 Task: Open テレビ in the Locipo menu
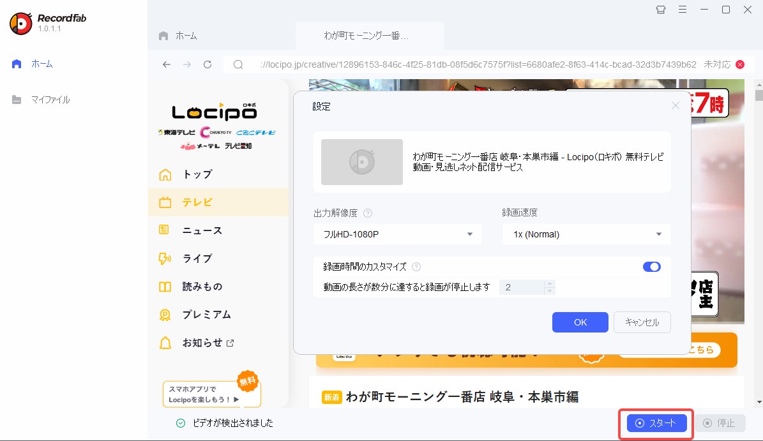pos(218,202)
